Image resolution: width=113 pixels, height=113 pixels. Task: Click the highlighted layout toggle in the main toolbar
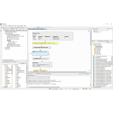click(x=38, y=27)
